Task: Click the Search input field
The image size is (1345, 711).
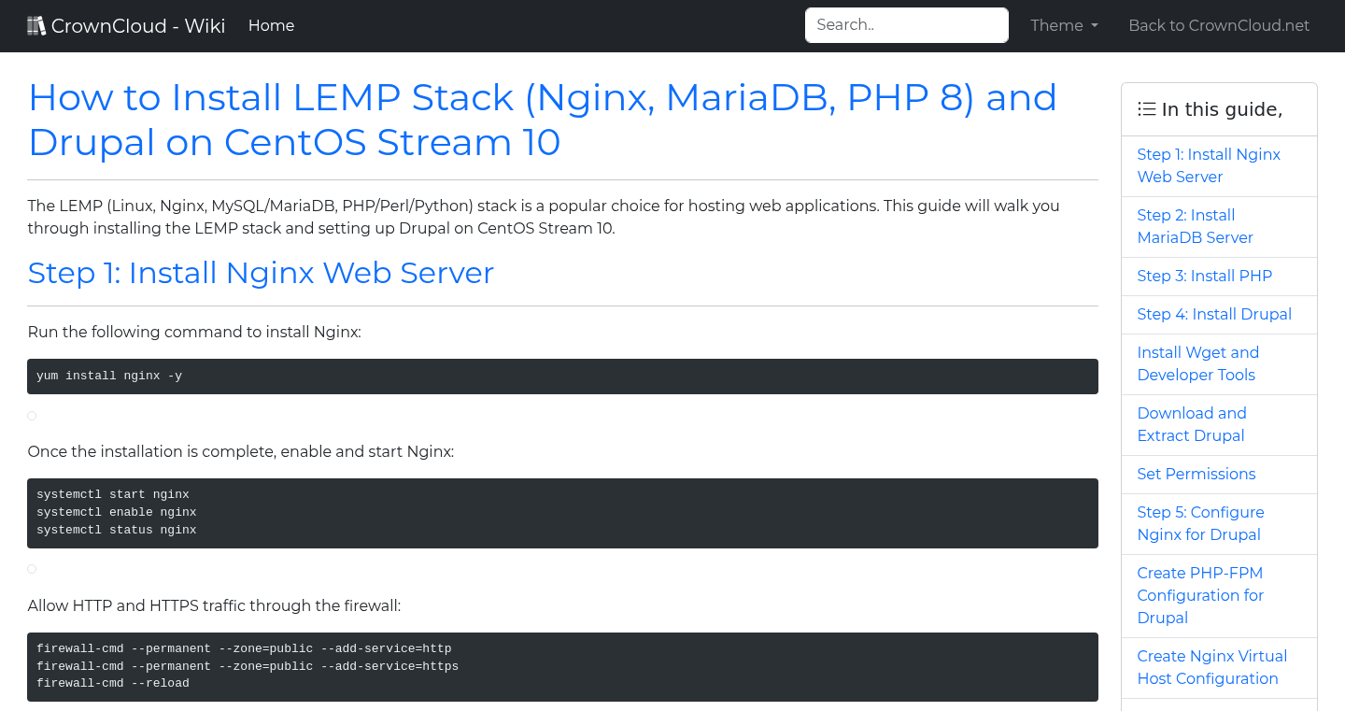Action: [x=906, y=24]
